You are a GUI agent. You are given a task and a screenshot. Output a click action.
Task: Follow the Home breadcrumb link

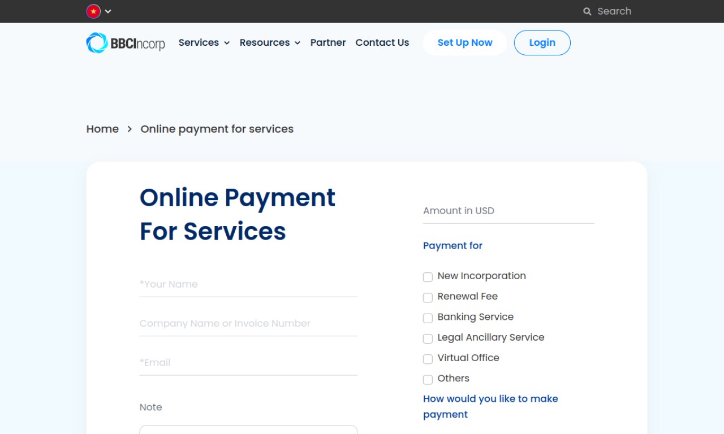coord(102,129)
